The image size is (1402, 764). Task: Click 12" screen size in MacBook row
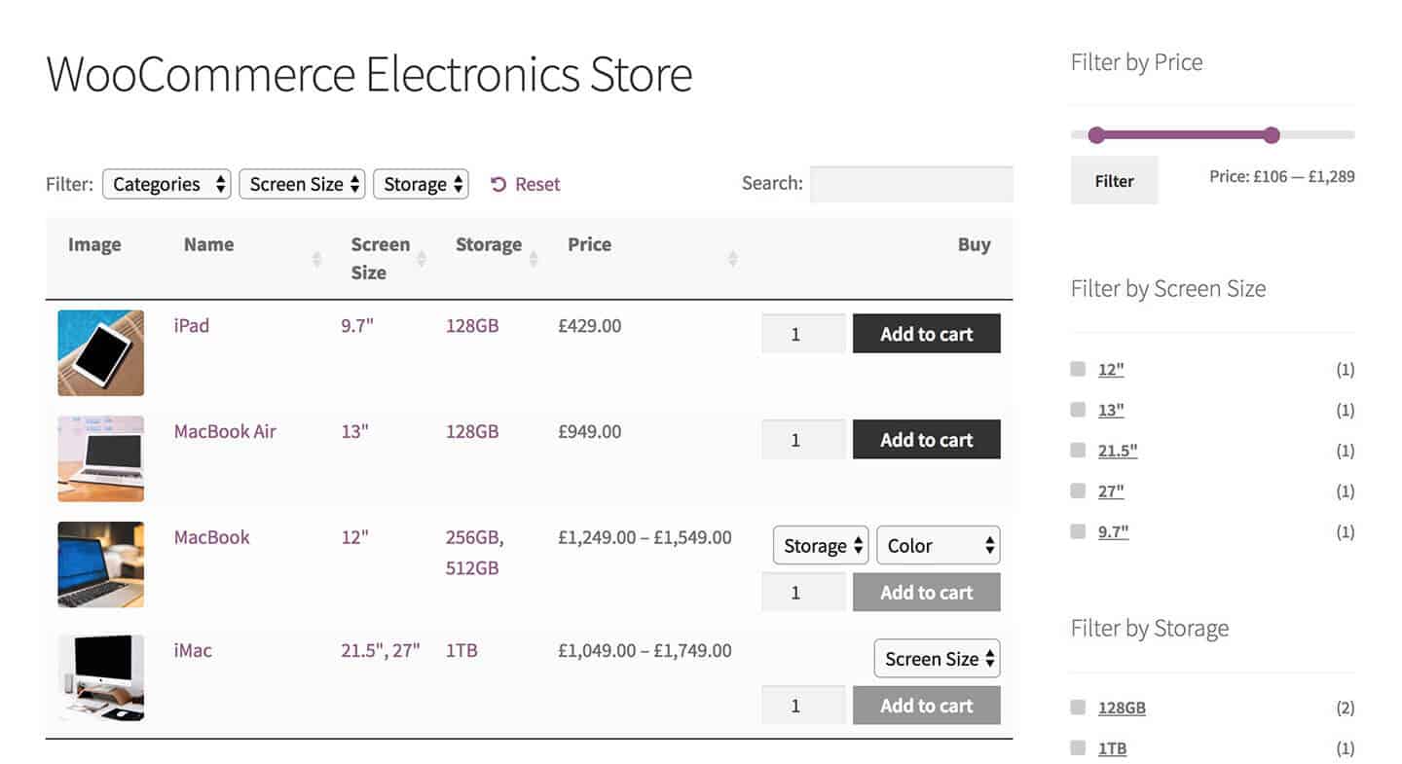coord(355,537)
